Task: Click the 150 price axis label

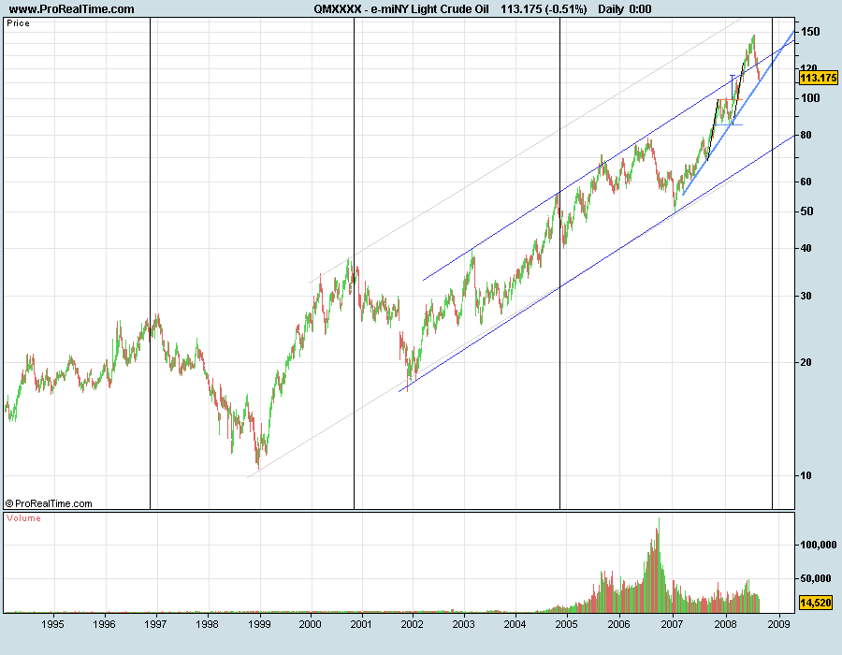Action: coord(810,32)
